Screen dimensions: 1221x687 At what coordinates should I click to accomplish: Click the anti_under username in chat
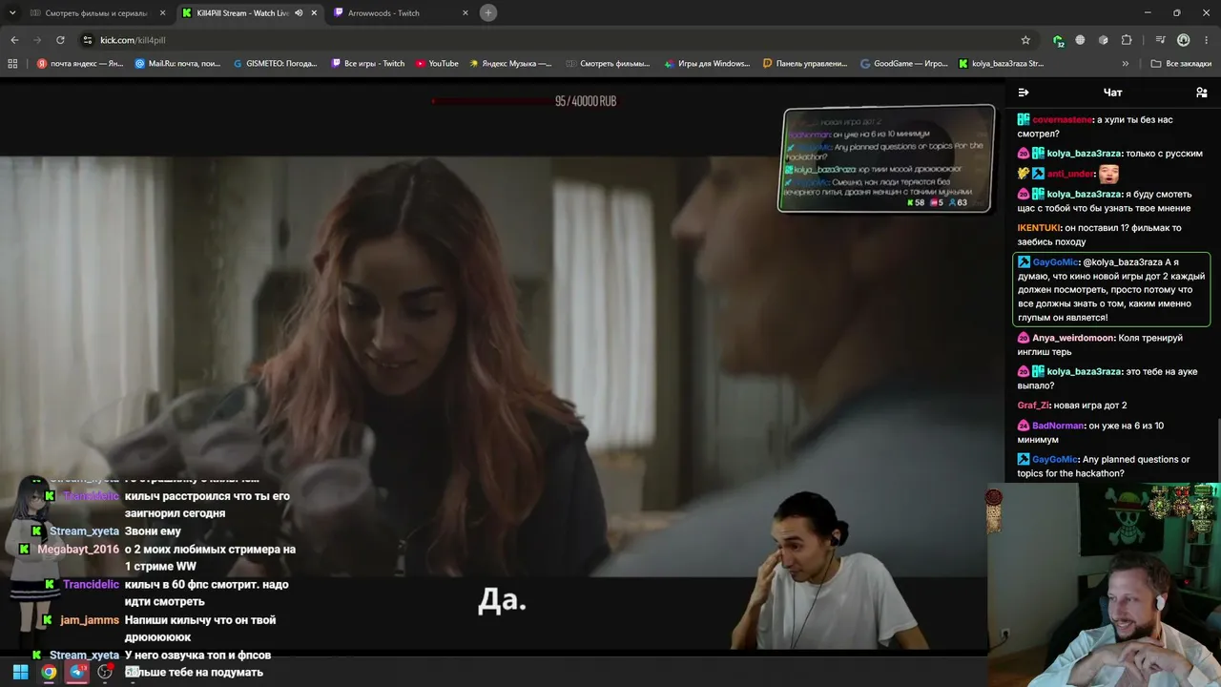[1070, 174]
